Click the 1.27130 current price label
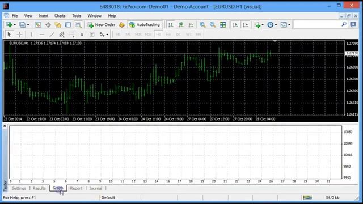This screenshot has height=204, width=363. pos(352,53)
